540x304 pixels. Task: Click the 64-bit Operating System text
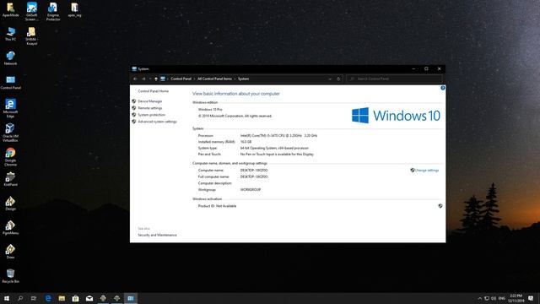coord(274,149)
